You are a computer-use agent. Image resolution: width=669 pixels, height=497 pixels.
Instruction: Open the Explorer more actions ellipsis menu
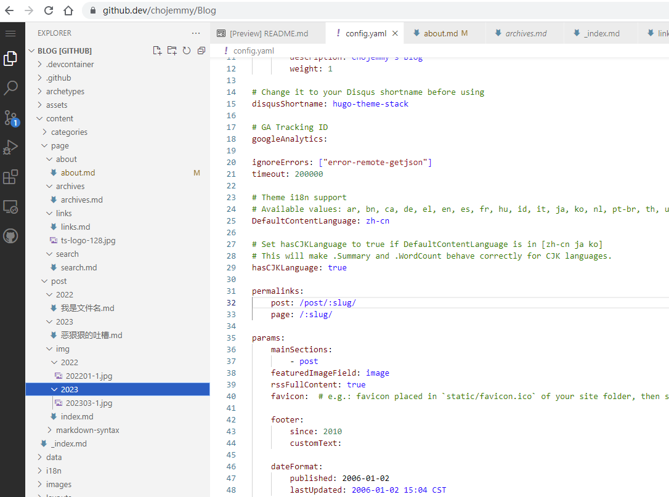pyautogui.click(x=196, y=33)
